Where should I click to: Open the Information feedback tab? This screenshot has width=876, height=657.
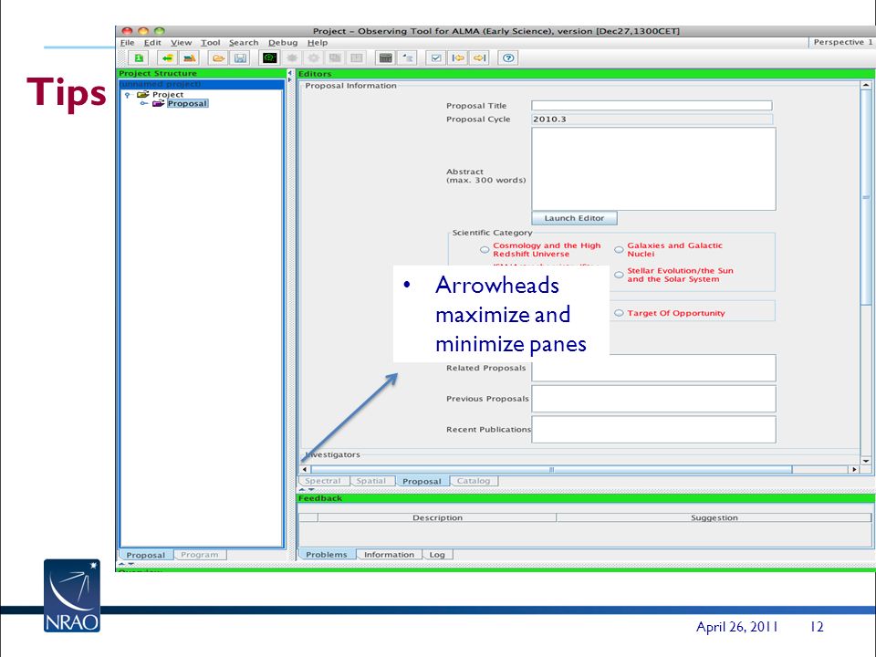(x=389, y=555)
